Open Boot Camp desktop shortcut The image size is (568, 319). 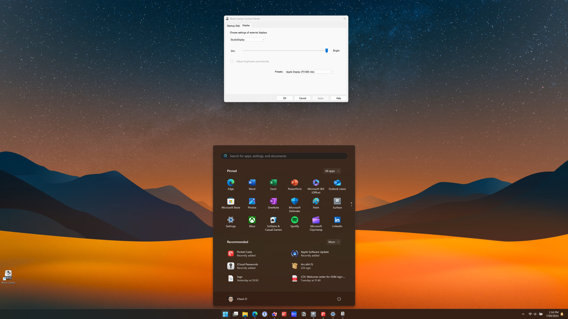pyautogui.click(x=8, y=275)
